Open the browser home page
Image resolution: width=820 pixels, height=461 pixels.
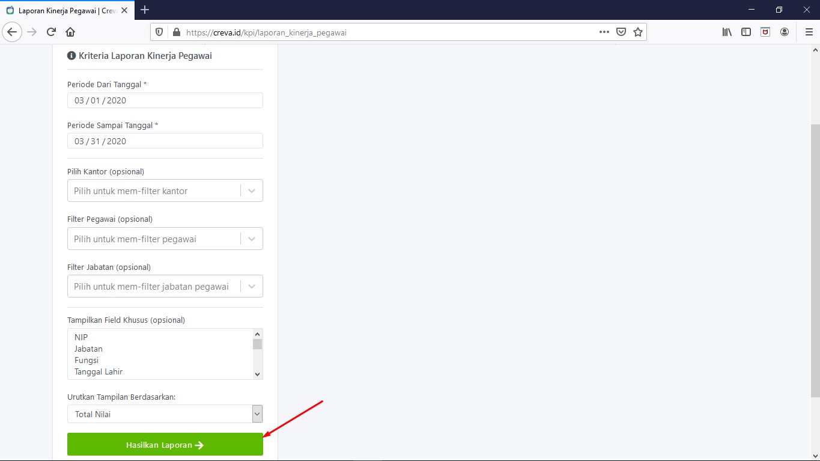pos(70,32)
